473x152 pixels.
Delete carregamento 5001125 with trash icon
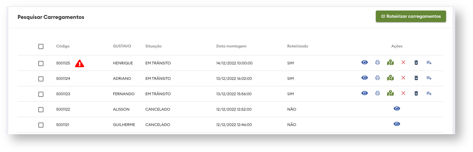[x=416, y=63]
